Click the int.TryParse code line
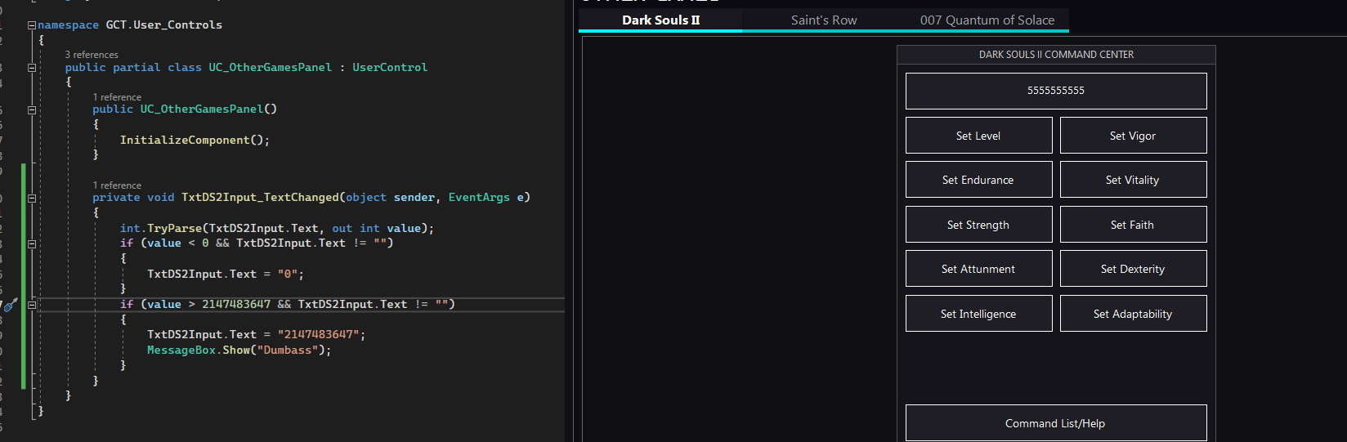The height and width of the screenshot is (442, 1347). pyautogui.click(x=277, y=229)
